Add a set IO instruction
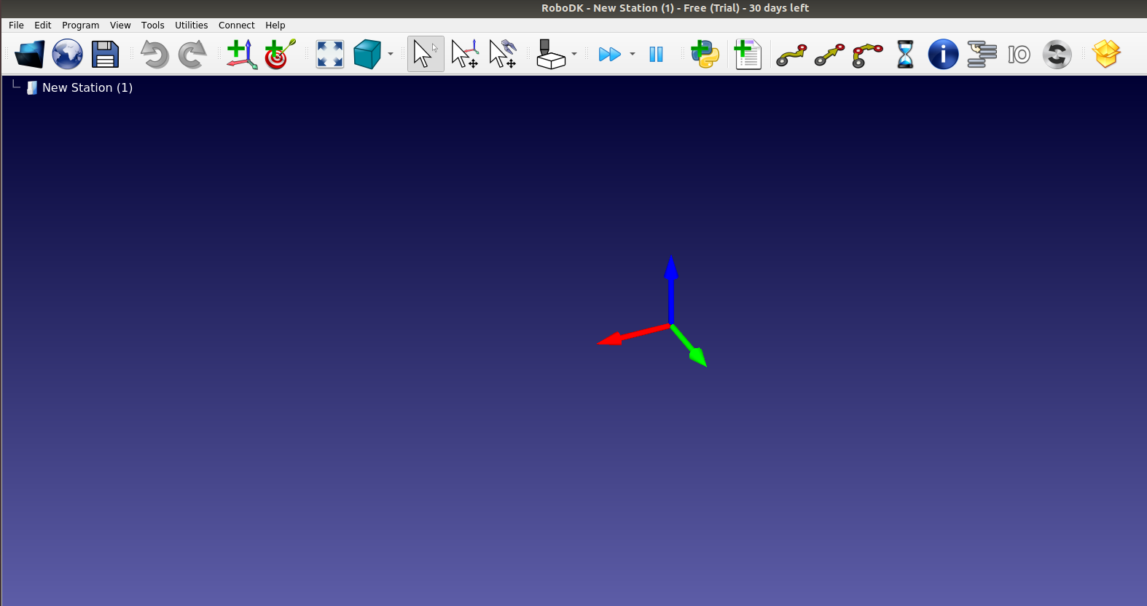1147x606 pixels. pyautogui.click(x=1019, y=55)
